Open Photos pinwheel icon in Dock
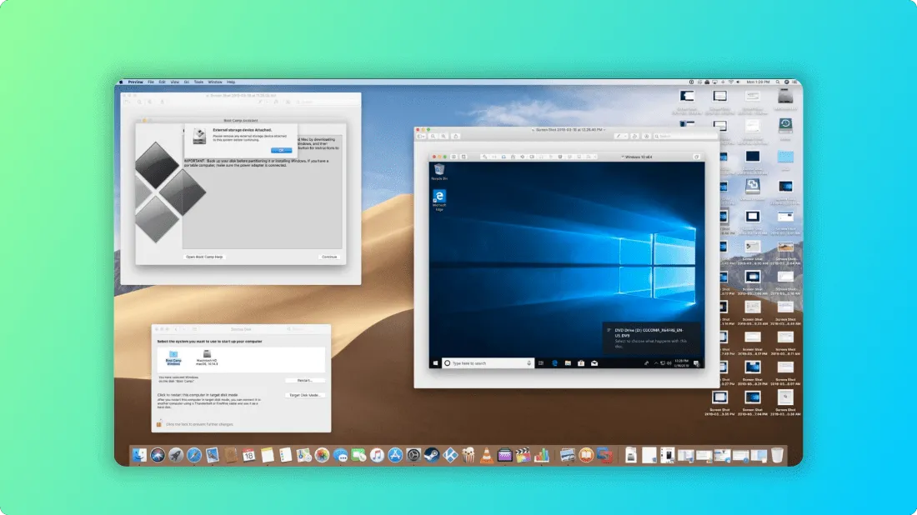Viewport: 917px width, 515px height. coord(322,455)
